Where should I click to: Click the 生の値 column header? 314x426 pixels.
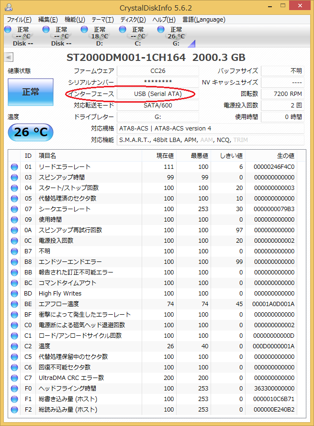pos(271,156)
